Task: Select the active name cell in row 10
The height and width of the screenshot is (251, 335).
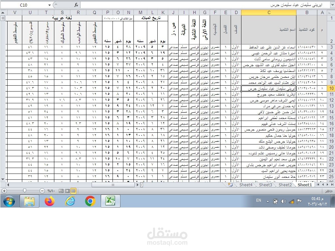Action: tap(269, 88)
